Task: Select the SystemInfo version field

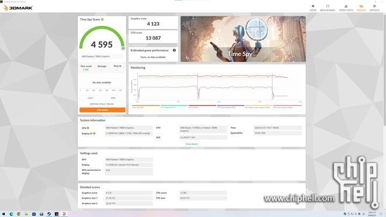Action: pyautogui.click(x=278, y=133)
